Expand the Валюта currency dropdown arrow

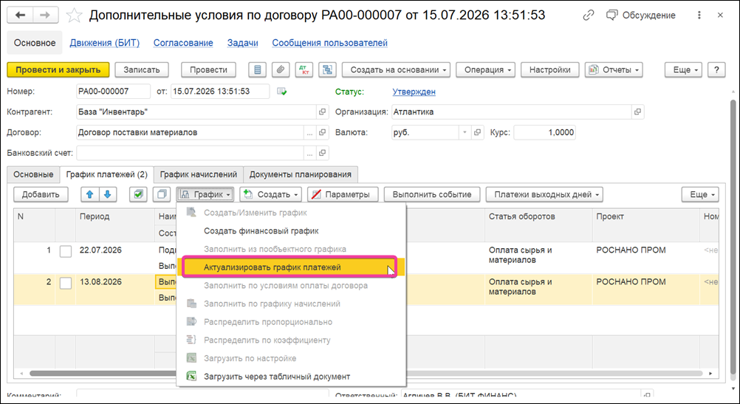pyautogui.click(x=465, y=133)
